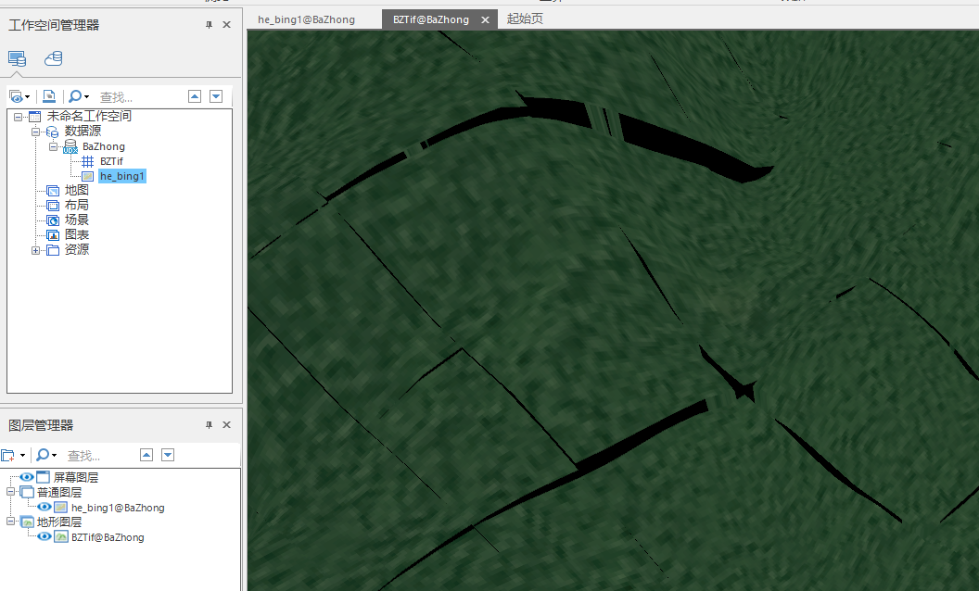Collapse the 普通图层 group
Image resolution: width=979 pixels, height=591 pixels.
10,492
